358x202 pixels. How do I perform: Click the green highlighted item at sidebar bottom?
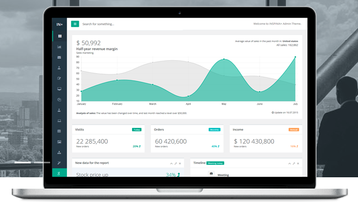coord(59,172)
